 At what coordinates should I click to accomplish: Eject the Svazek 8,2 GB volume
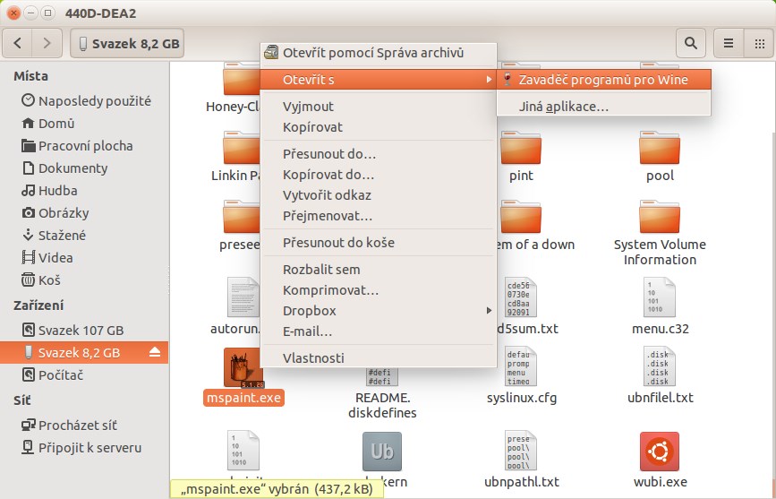pyautogui.click(x=155, y=352)
